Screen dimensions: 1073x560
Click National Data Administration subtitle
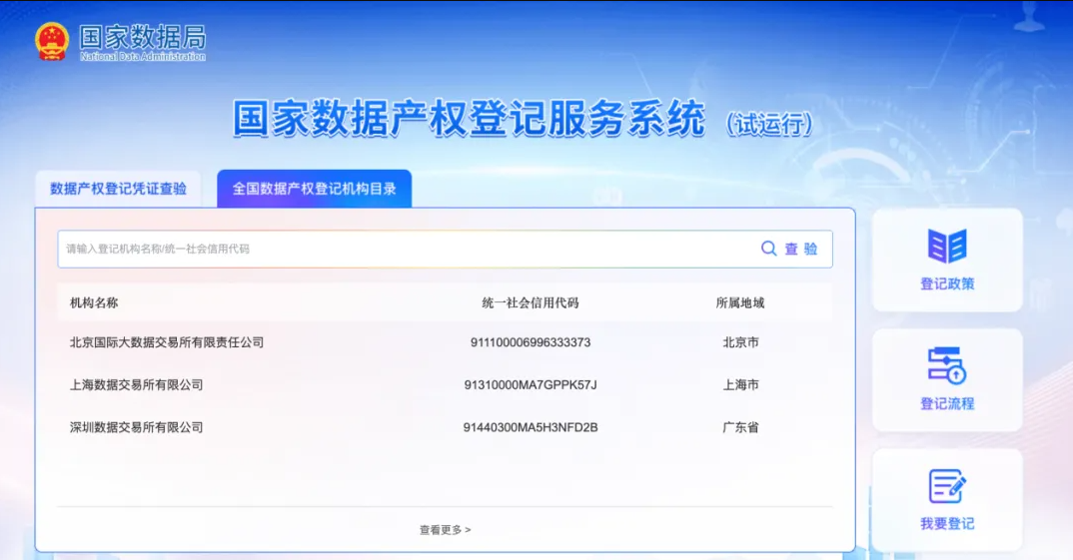pos(142,57)
